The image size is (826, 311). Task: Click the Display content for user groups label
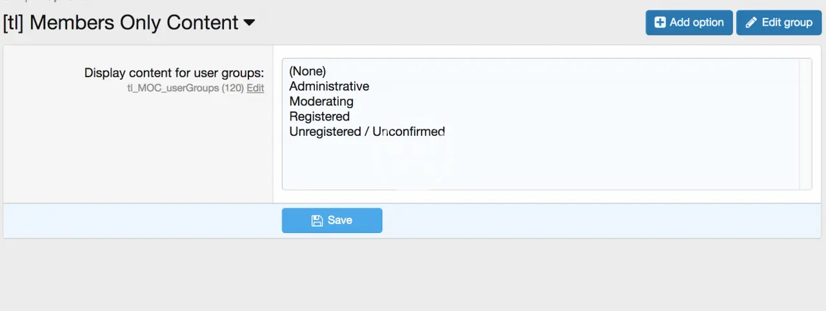174,73
